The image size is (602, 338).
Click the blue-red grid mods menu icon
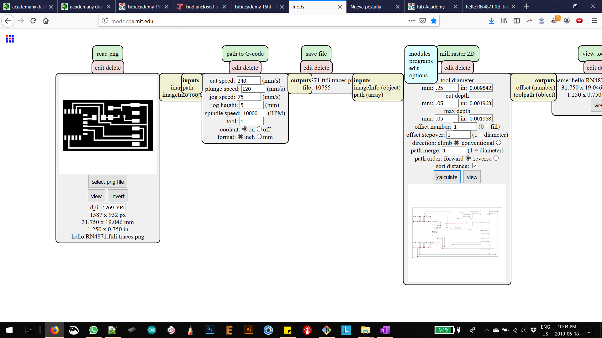10,38
